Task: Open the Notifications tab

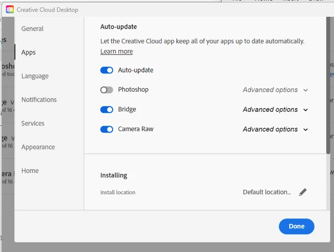Action: pos(39,100)
